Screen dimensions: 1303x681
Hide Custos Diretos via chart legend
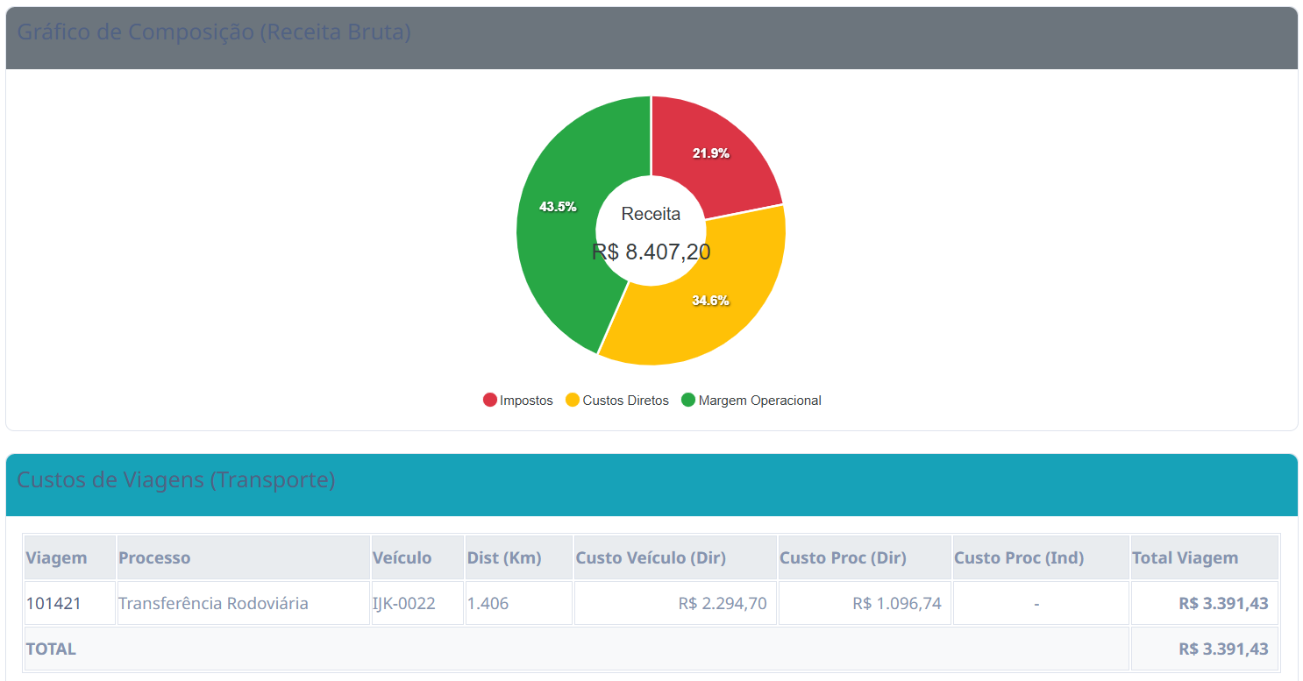point(617,401)
